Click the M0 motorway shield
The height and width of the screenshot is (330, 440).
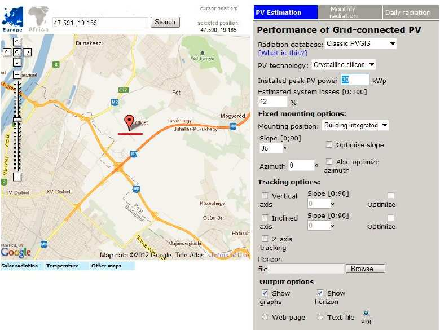136,189
